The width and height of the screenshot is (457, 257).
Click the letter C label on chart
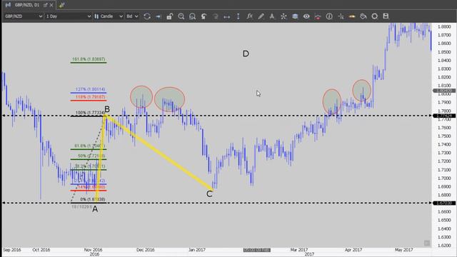tap(209, 193)
